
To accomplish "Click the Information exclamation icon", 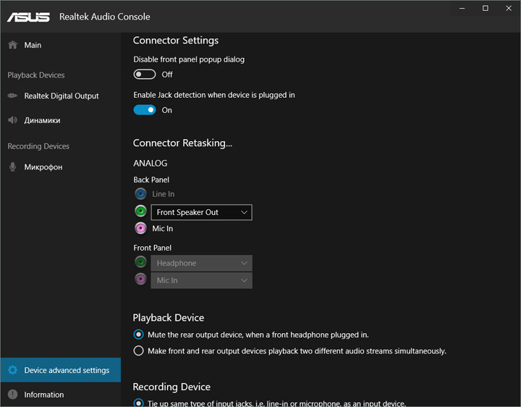I will coord(12,395).
